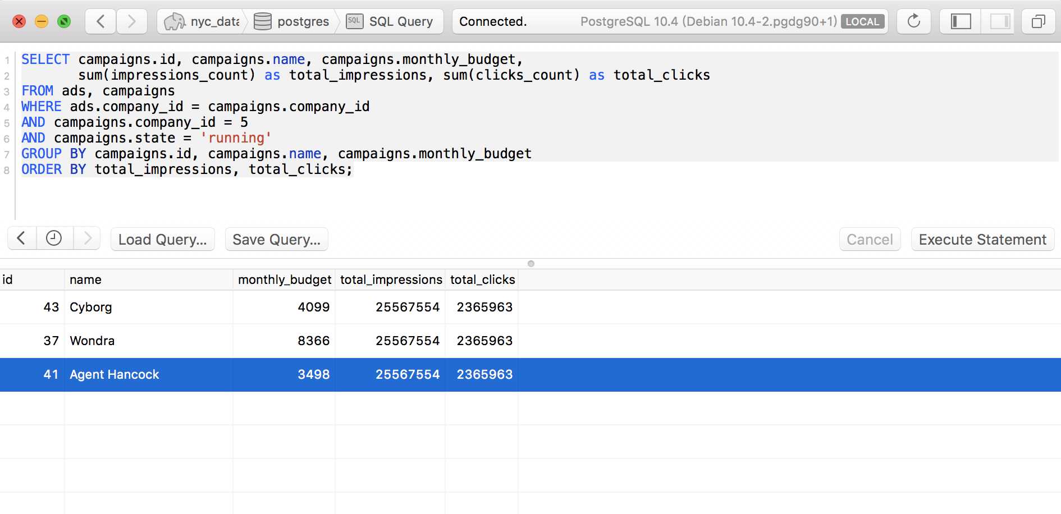Click Execute Statement button
This screenshot has width=1061, height=514.
982,240
